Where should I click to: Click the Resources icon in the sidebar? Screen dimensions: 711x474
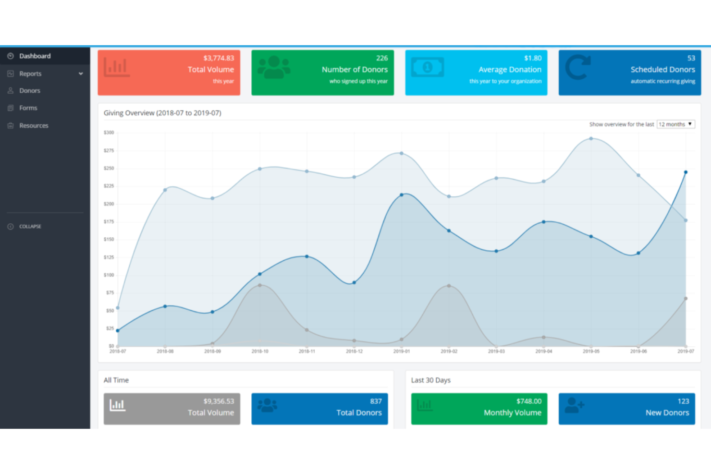(10, 125)
